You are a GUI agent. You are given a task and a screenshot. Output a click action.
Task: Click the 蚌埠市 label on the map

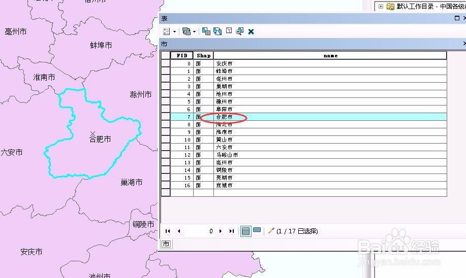(x=101, y=45)
